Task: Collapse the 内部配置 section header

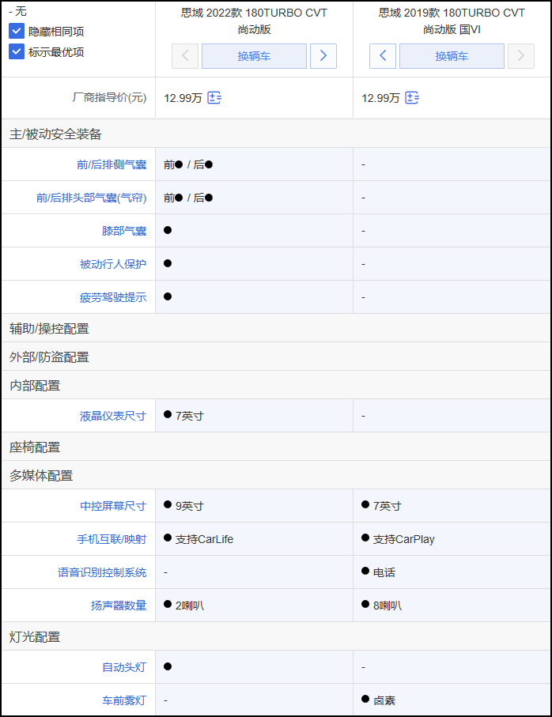Action: [x=276, y=385]
